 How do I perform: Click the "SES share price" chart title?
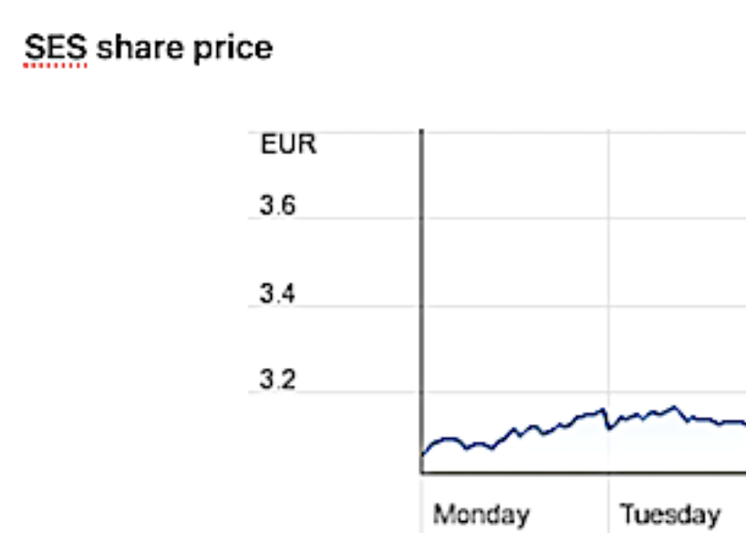tap(148, 47)
